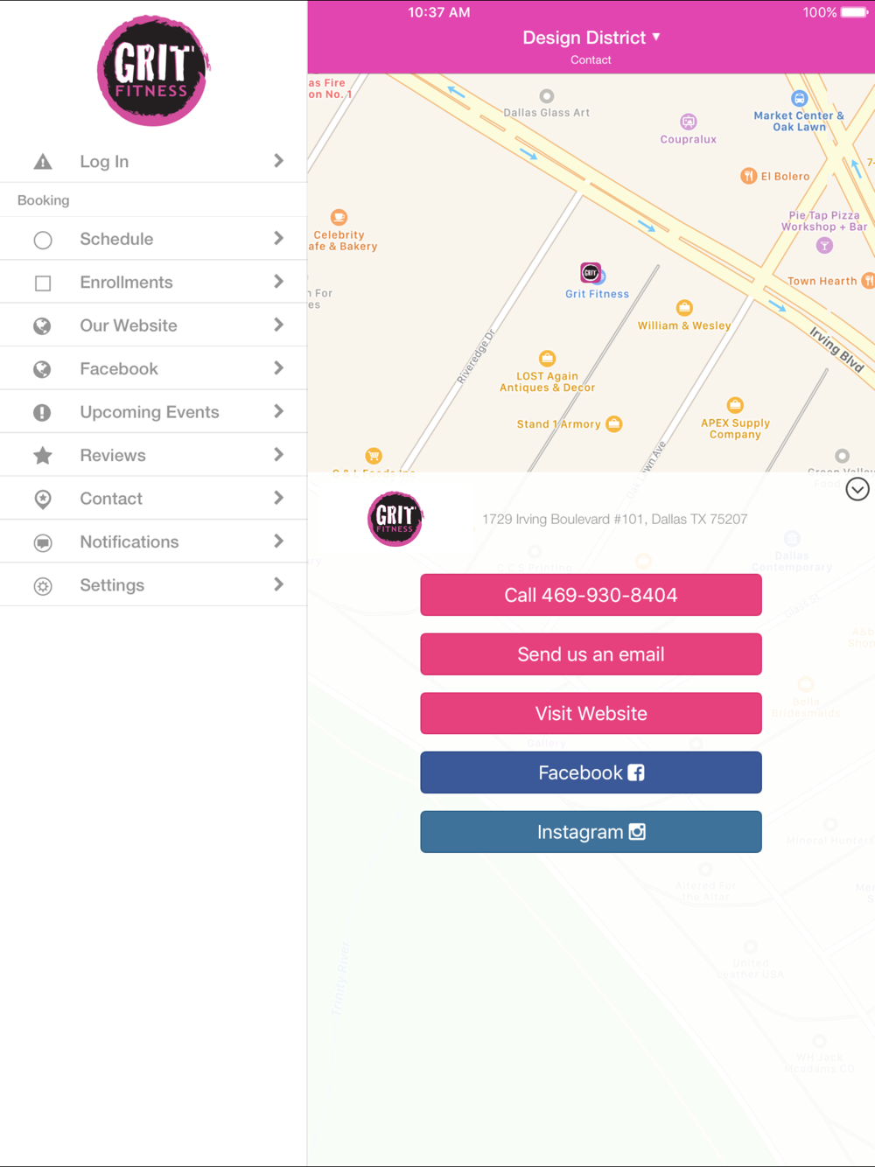
Task: Click the Settings gear icon
Action: click(42, 586)
